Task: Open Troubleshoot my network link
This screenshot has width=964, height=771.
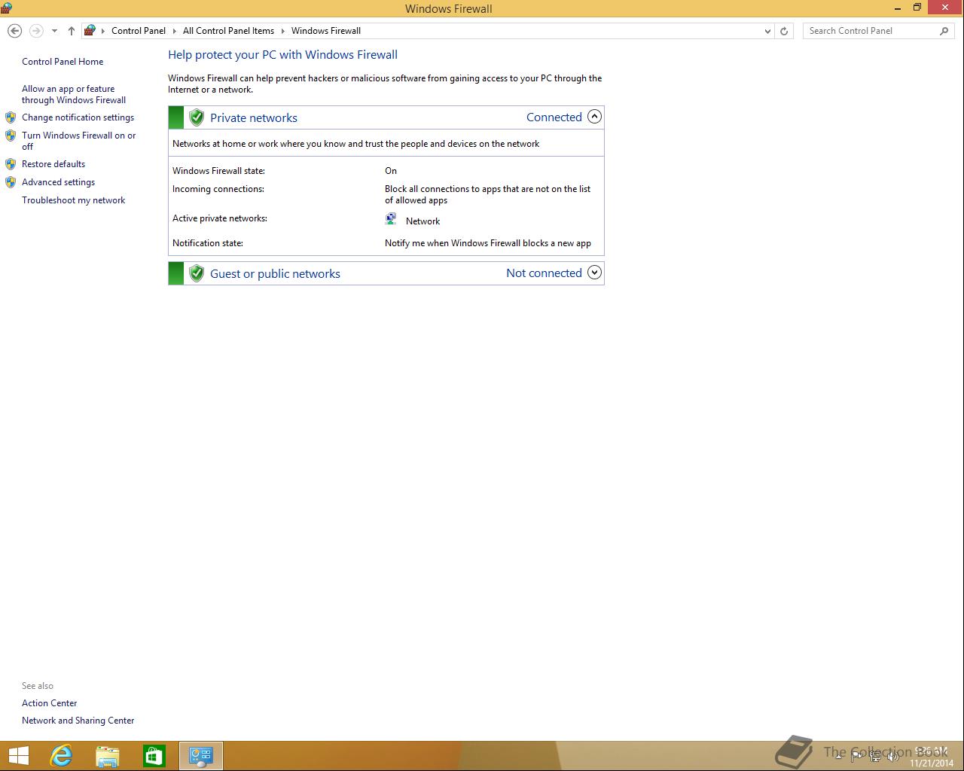Action: 73,200
